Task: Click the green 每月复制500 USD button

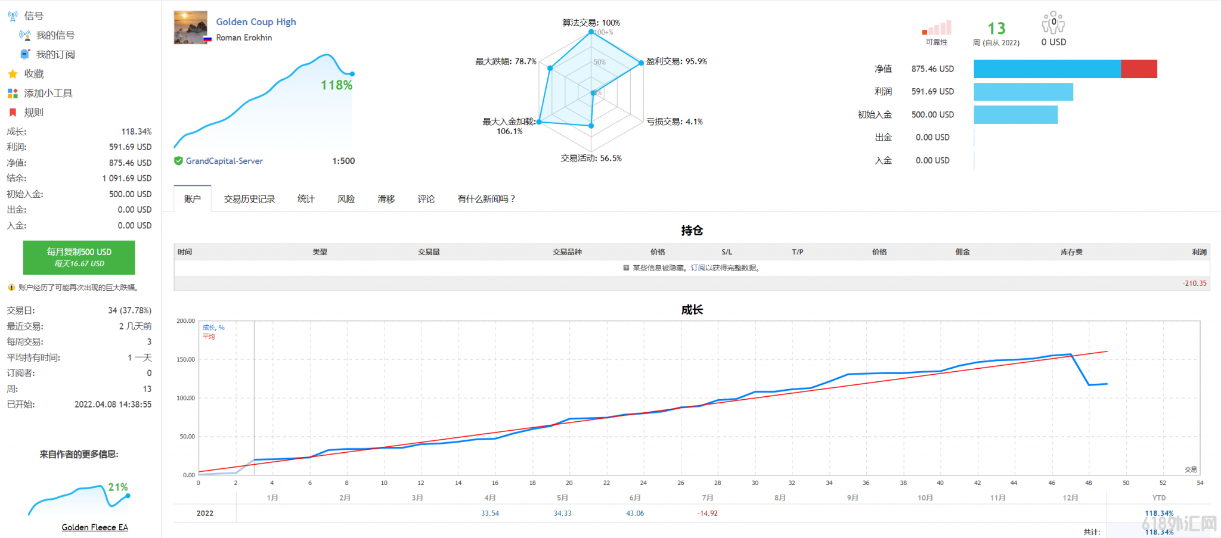Action: (x=79, y=257)
